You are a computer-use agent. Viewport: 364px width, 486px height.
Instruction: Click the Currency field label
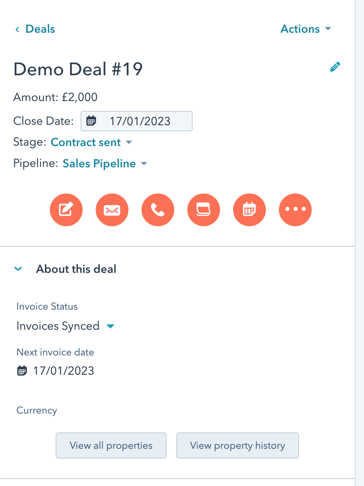[36, 410]
